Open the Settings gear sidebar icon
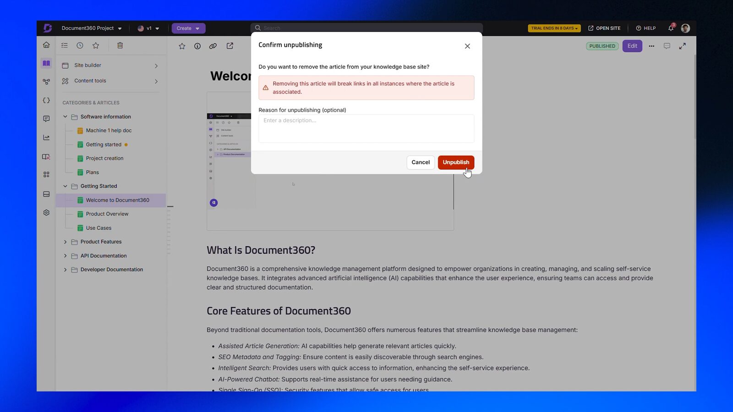This screenshot has height=412, width=733. pos(46,212)
